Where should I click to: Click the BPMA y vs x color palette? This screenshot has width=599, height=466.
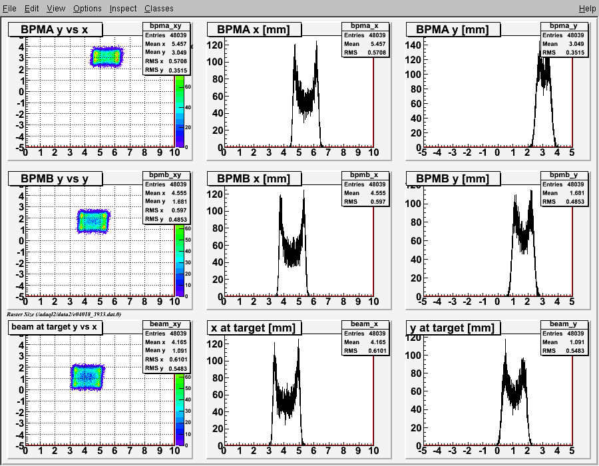180,111
